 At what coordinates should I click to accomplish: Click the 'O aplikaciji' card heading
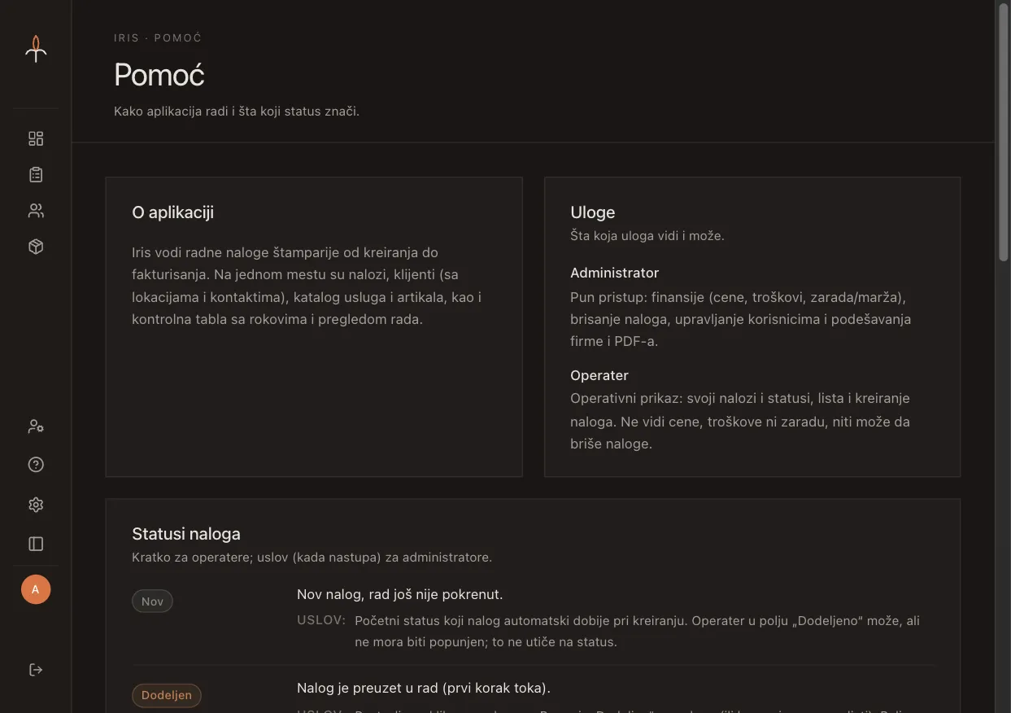coord(172,212)
